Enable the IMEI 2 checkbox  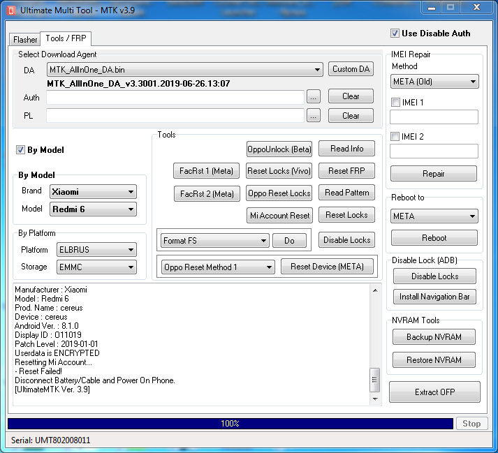tap(395, 137)
